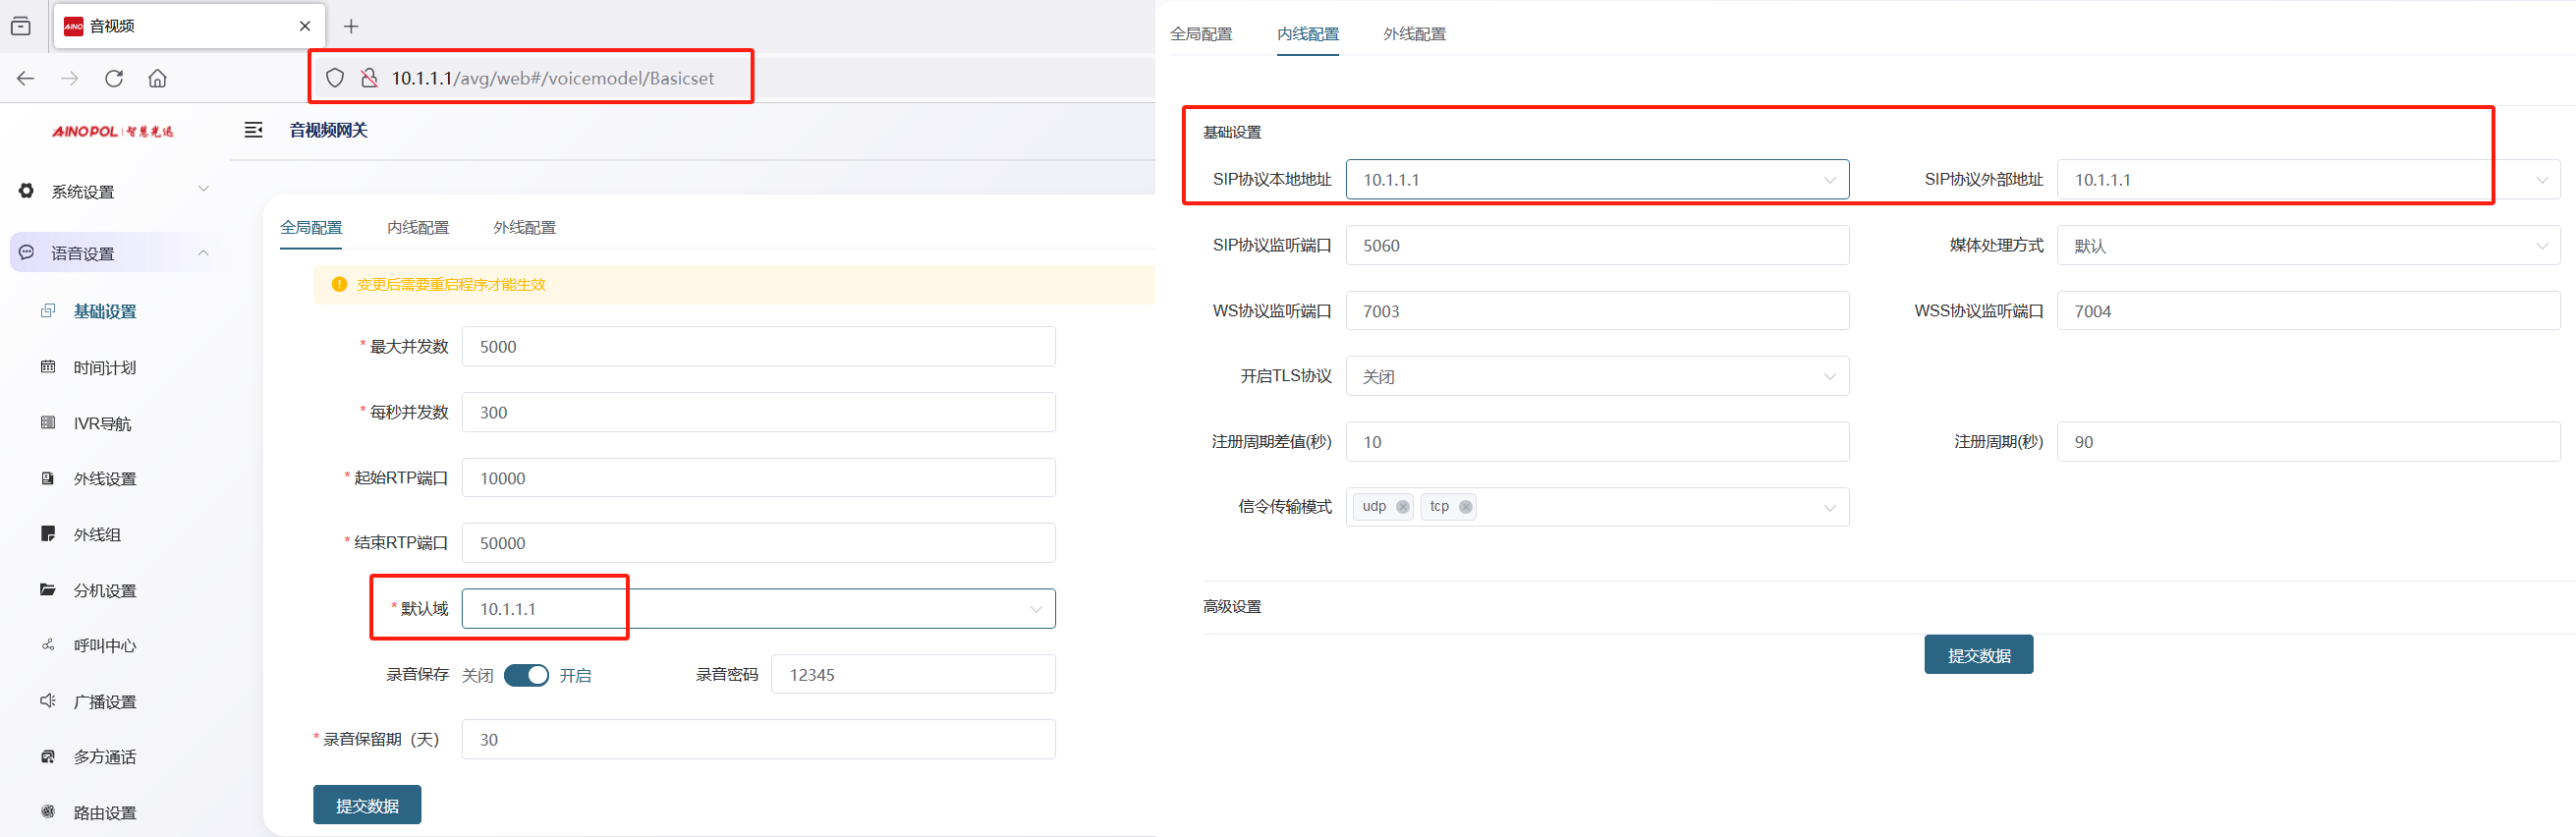Click the 广播设置 speaker icon
2576x837 pixels.
tap(48, 701)
